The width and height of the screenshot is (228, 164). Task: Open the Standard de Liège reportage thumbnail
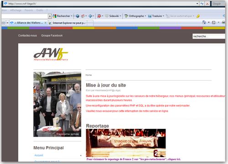point(126,143)
